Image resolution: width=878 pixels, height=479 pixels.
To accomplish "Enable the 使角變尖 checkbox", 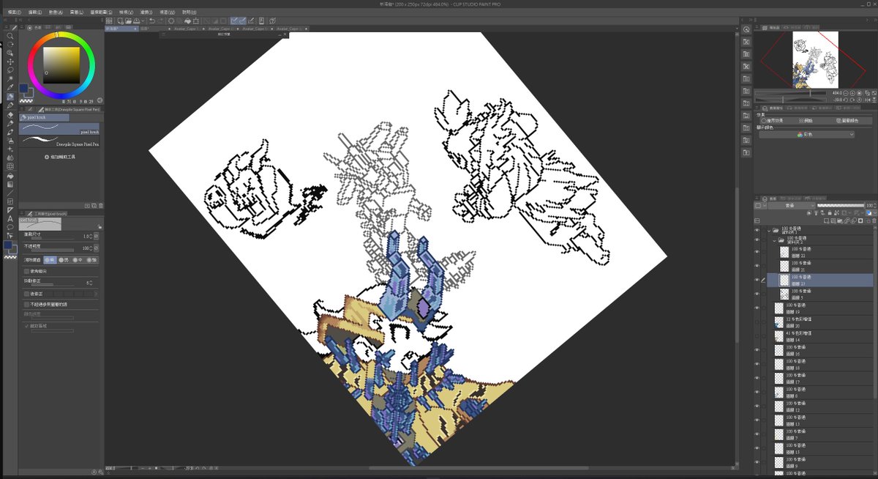I will pyautogui.click(x=26, y=271).
